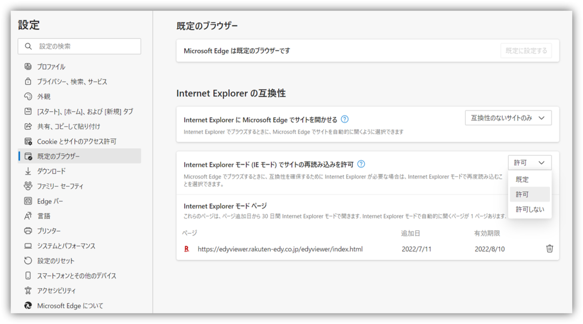
Task: Click the 有効期限 column header
Action: (x=487, y=233)
